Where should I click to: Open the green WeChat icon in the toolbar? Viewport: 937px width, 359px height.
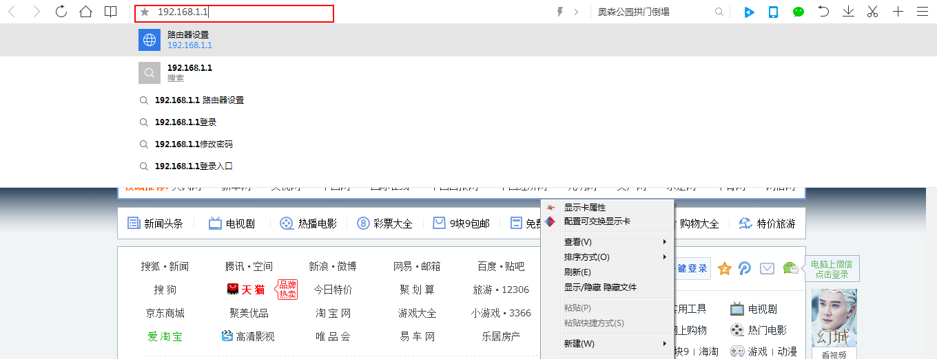click(799, 12)
